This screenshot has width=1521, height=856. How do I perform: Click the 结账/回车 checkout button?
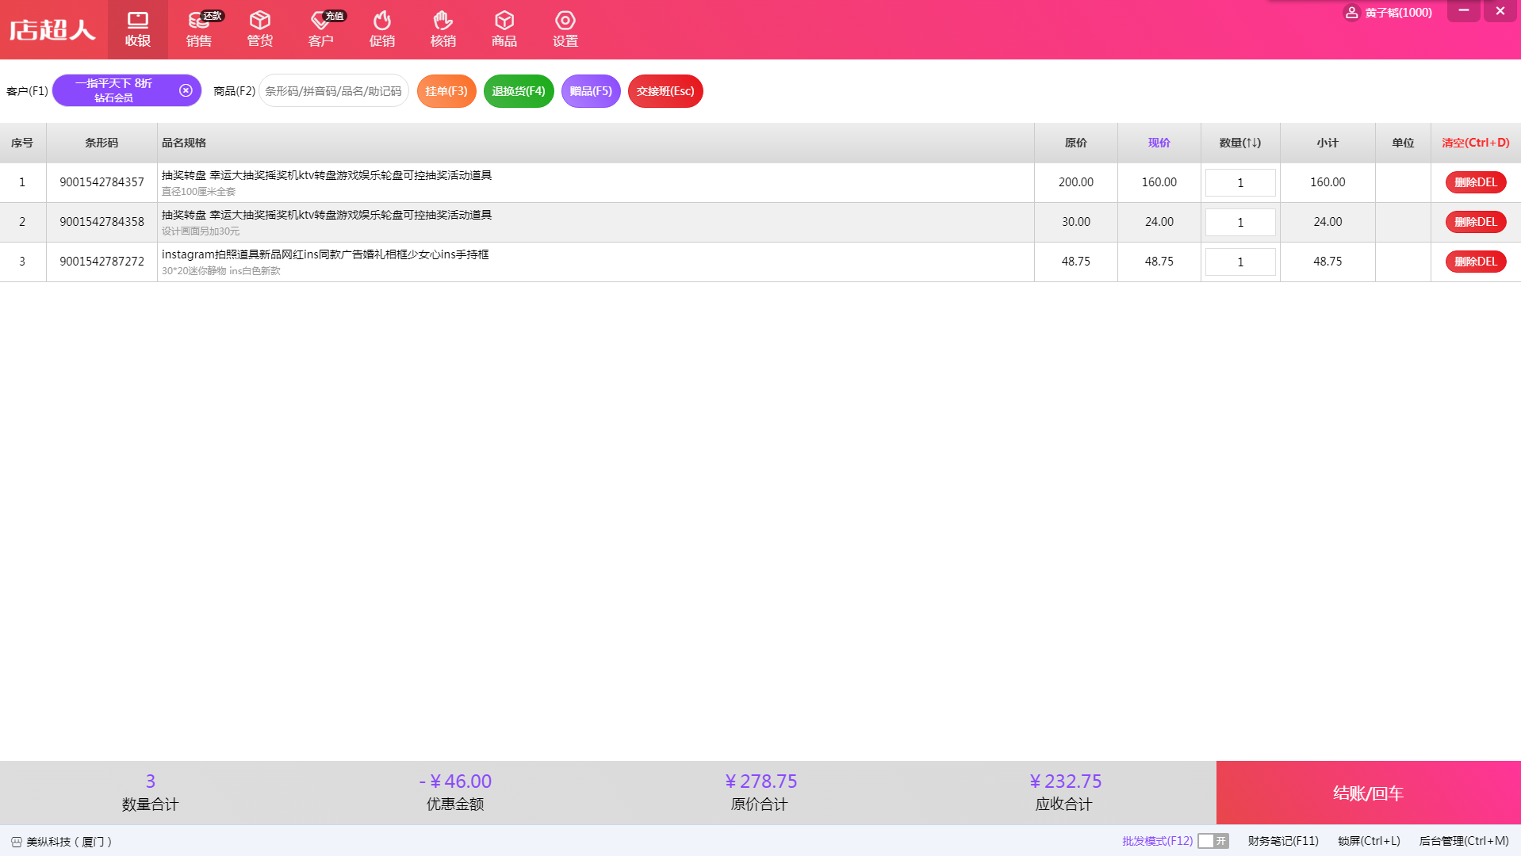1368,793
